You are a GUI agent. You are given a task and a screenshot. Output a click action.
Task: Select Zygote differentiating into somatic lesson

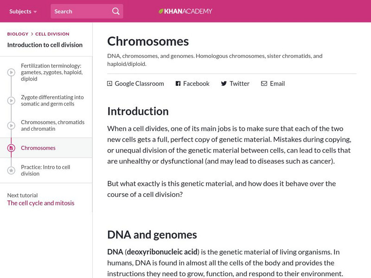click(x=52, y=101)
